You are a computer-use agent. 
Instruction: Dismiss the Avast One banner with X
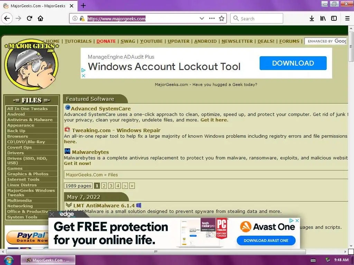(297, 220)
